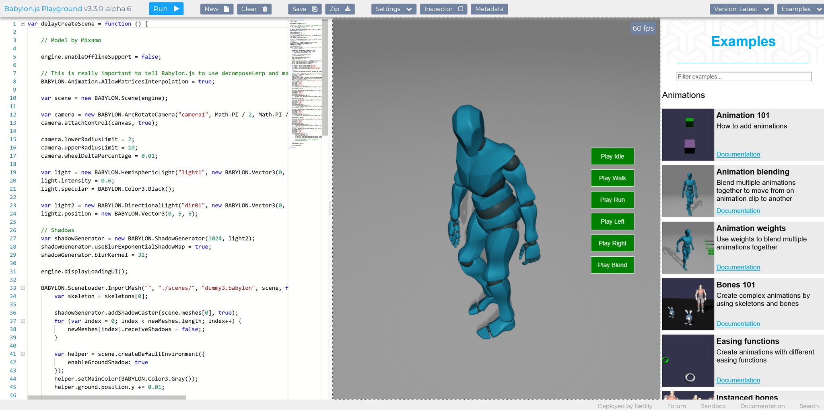Click the Play Walk button in the scene
The width and height of the screenshot is (824, 410).
[x=612, y=178]
